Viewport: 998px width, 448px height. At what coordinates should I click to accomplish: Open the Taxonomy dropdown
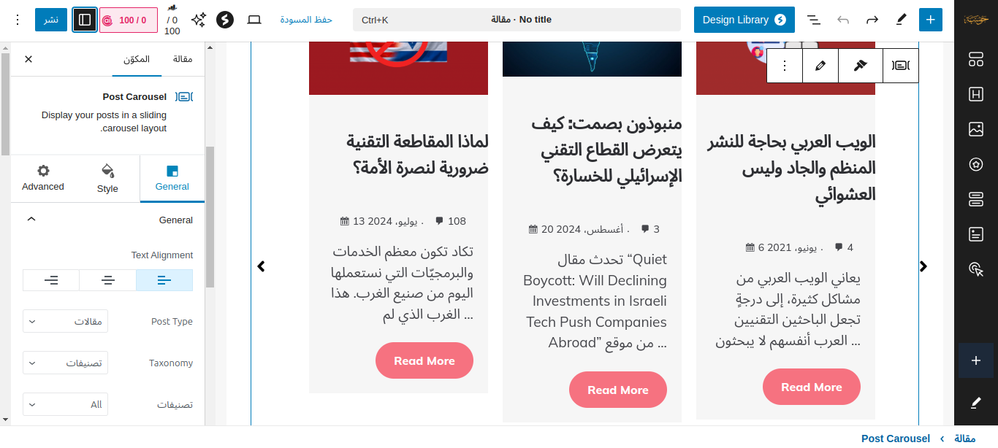click(66, 363)
